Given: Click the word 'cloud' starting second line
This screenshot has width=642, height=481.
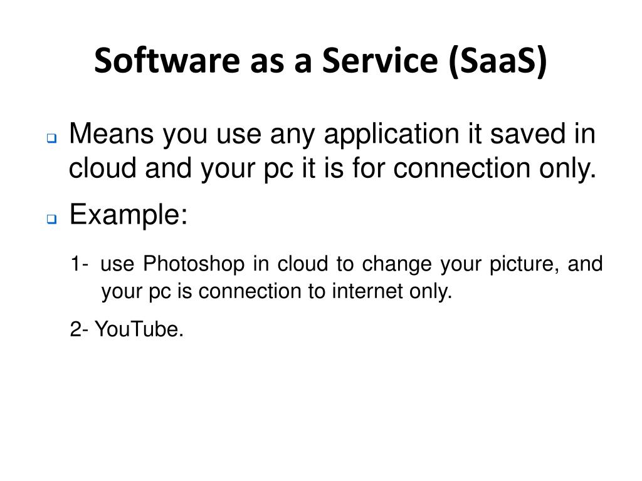Looking at the screenshot, I should 102,168.
